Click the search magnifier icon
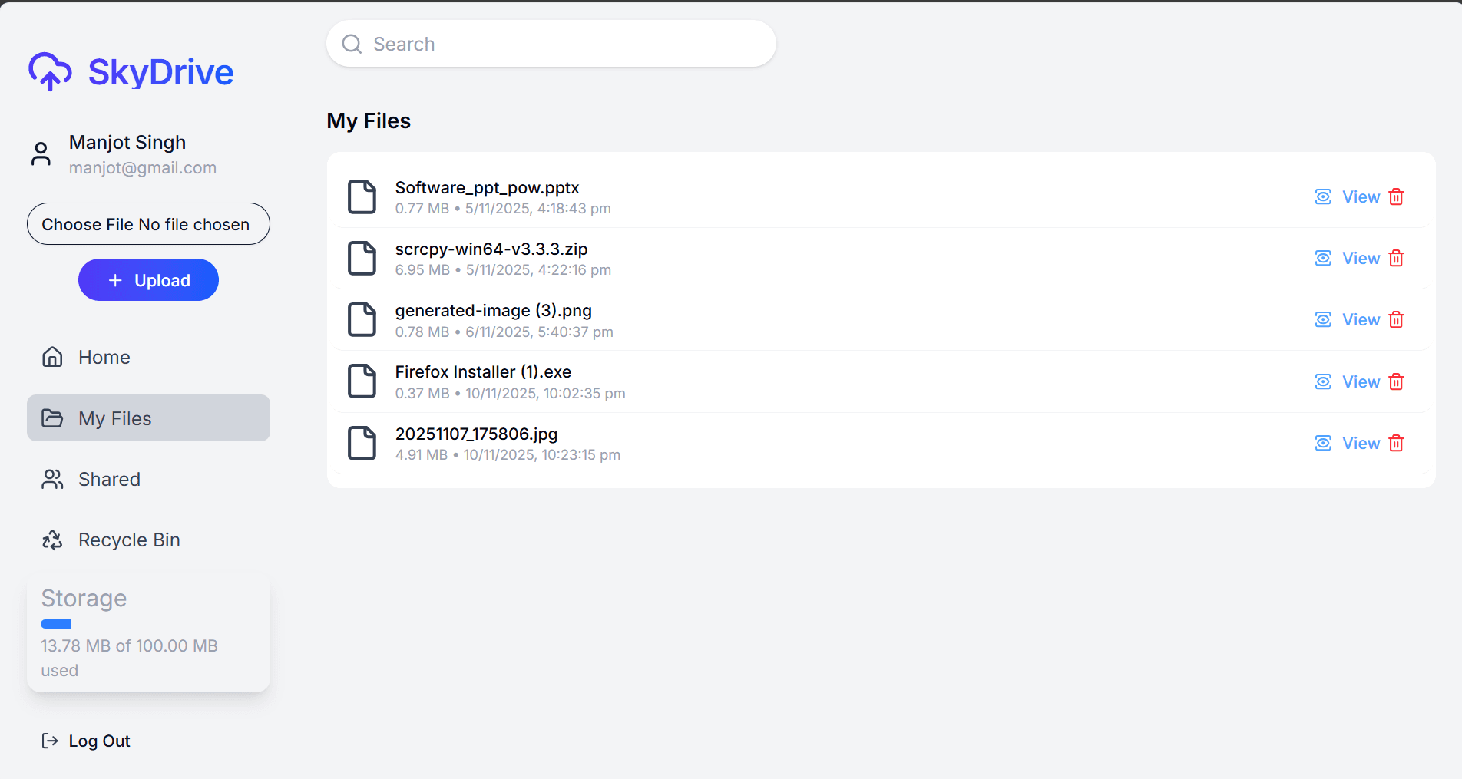The image size is (1462, 779). pos(352,44)
